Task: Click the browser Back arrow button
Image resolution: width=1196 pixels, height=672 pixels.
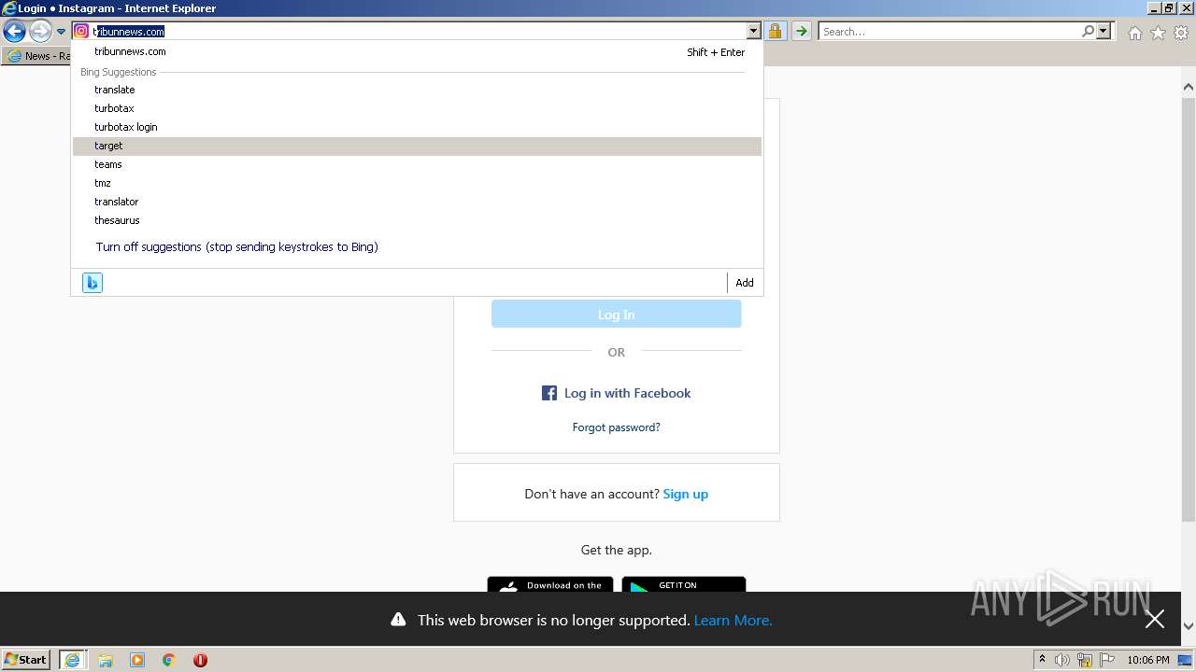Action: point(14,31)
